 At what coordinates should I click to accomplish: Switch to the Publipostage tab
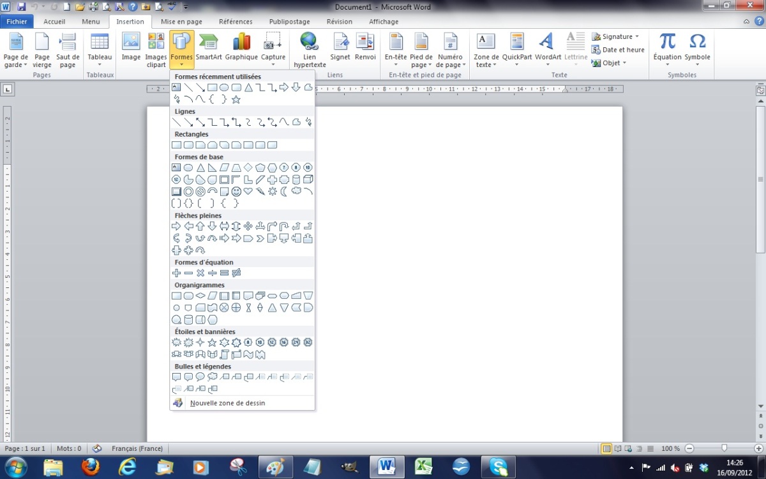[x=289, y=21]
